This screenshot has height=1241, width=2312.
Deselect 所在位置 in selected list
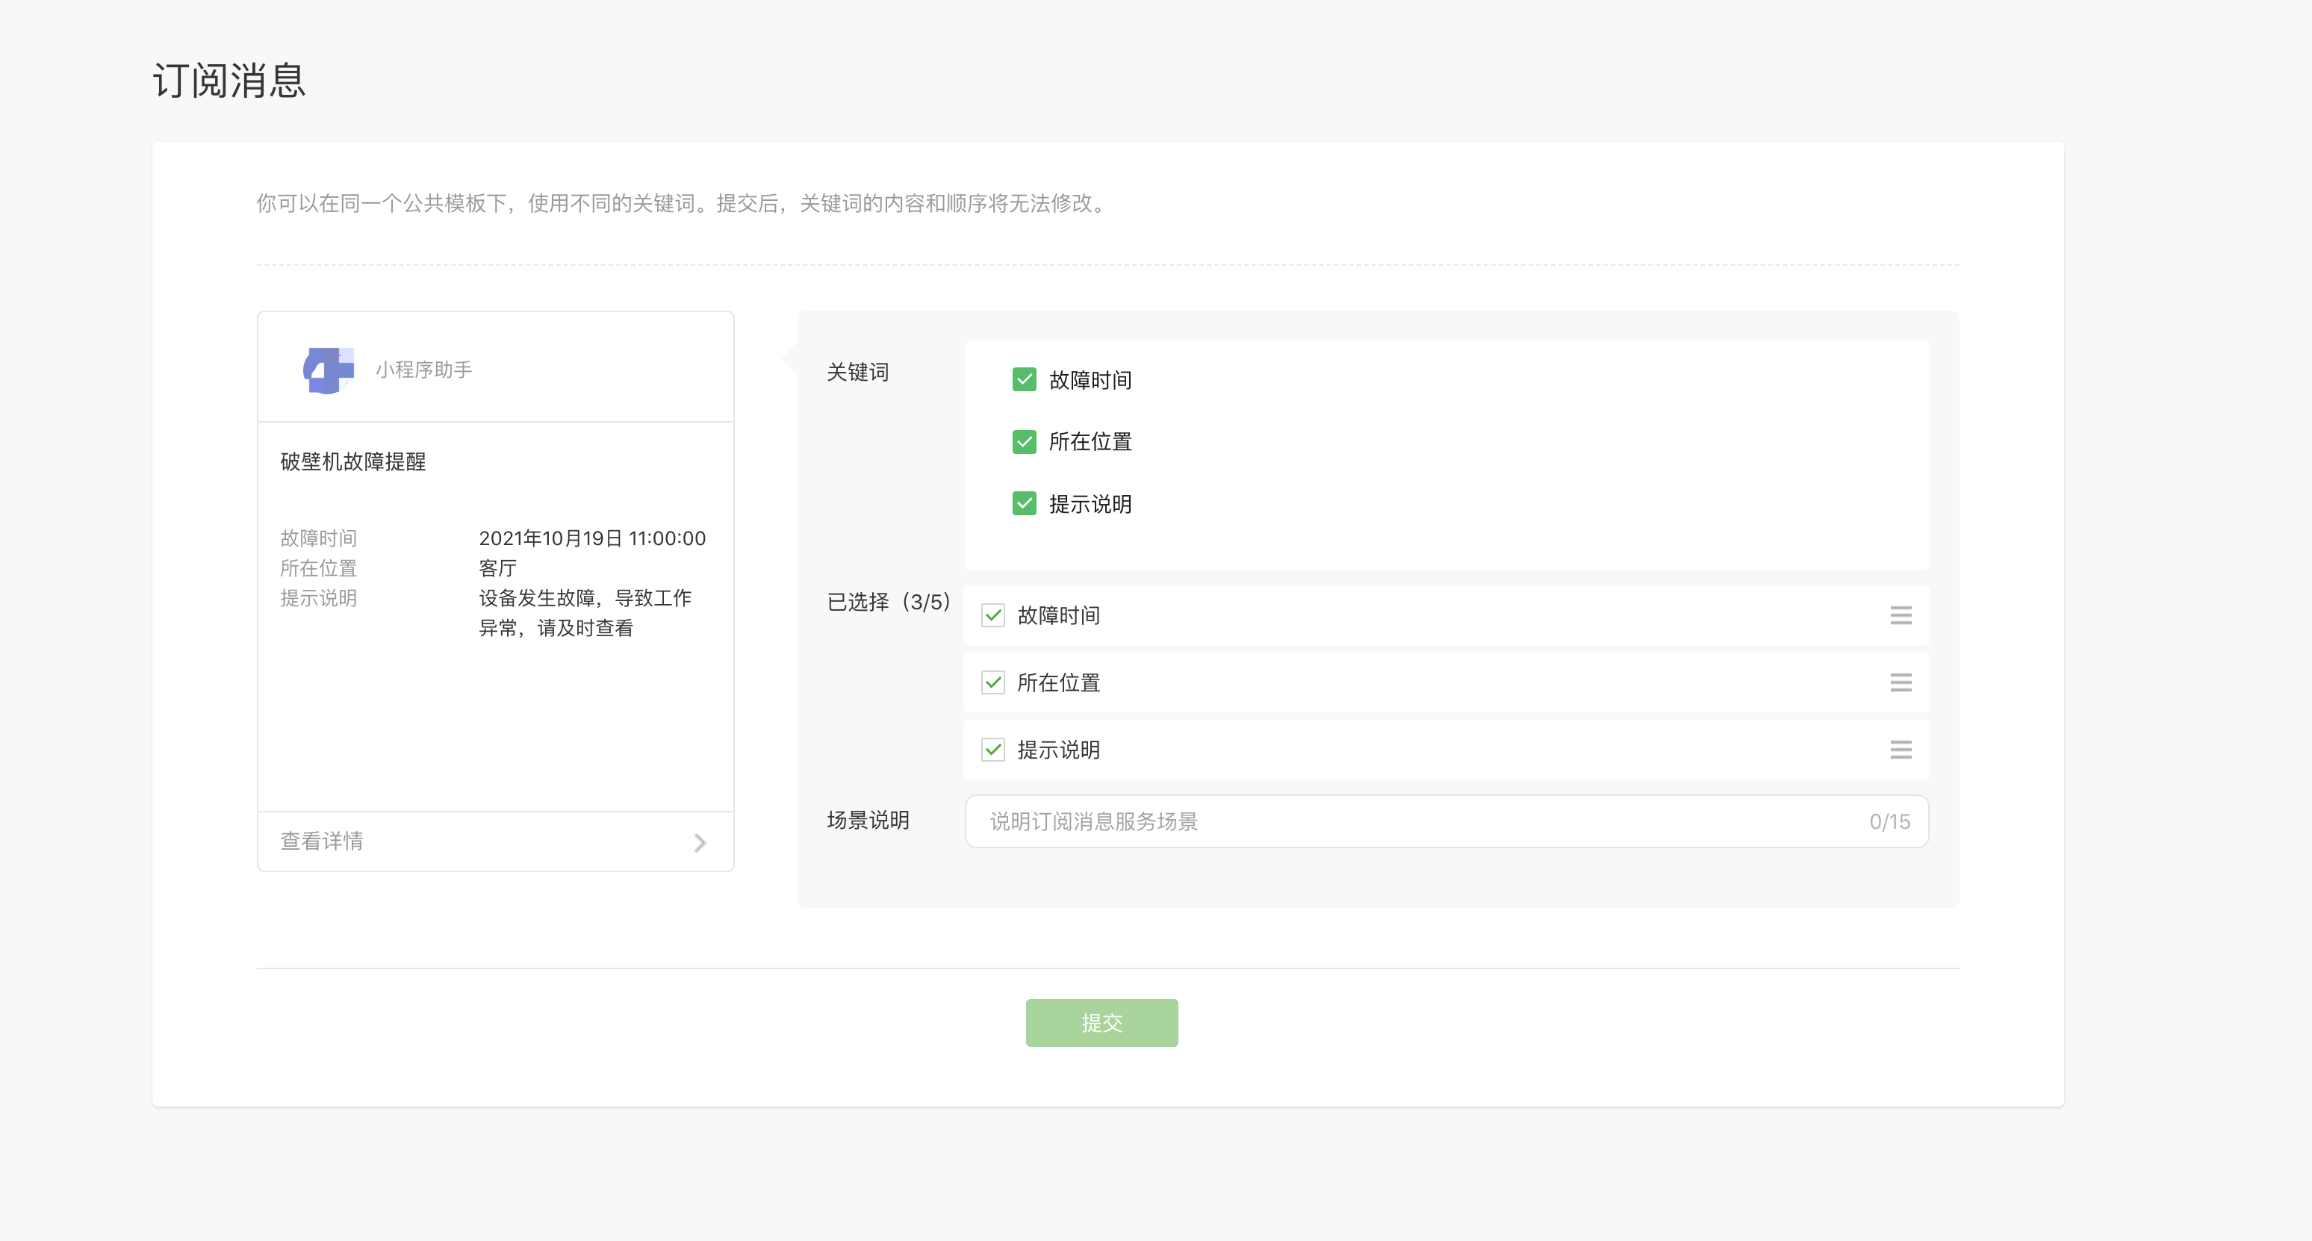(992, 683)
